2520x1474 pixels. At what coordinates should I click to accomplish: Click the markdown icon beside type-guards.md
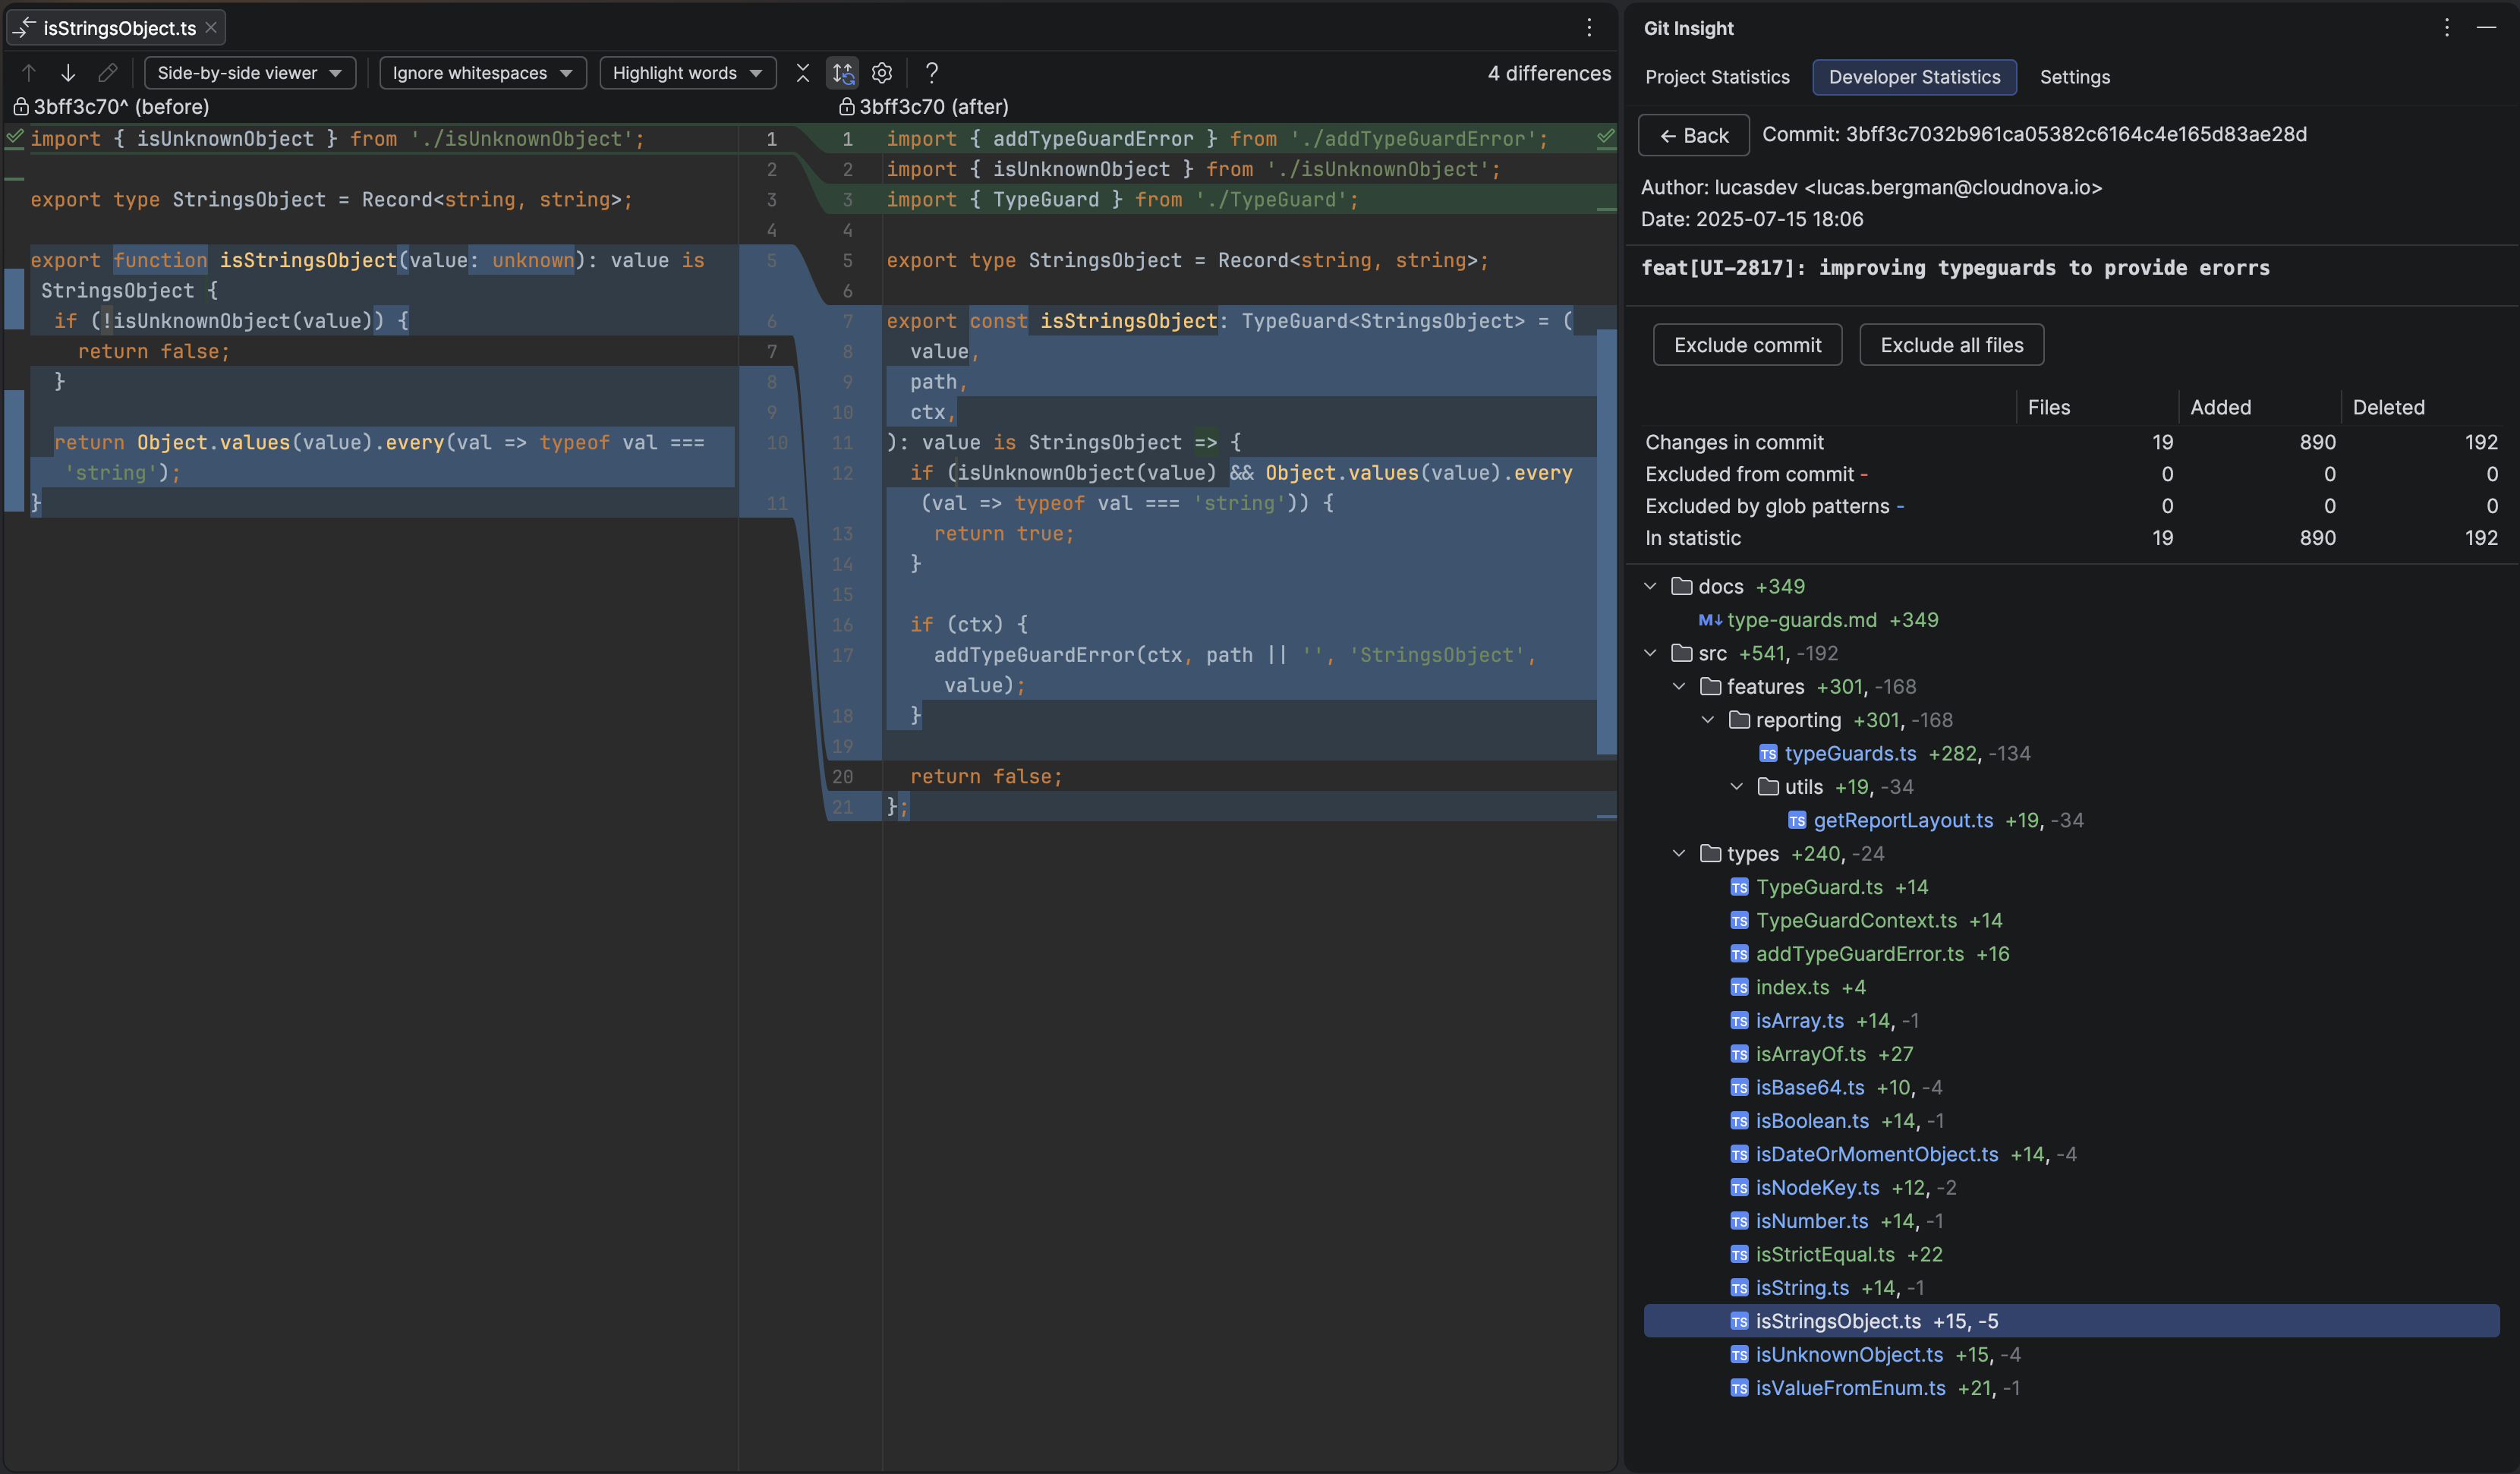[1710, 620]
